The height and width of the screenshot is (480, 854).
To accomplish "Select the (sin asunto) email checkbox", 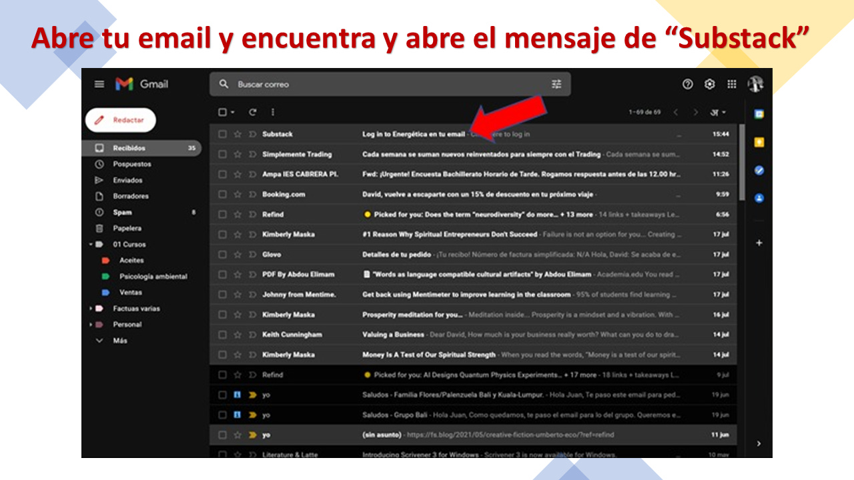I will (x=222, y=435).
